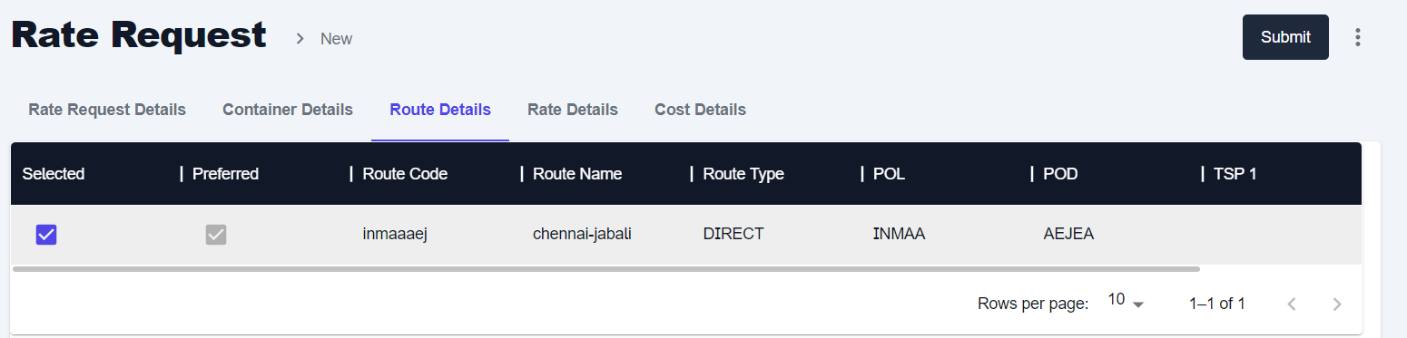The width and height of the screenshot is (1407, 338).
Task: Uncheck the Selected checkbox for inmaaaej
Action: click(x=46, y=235)
